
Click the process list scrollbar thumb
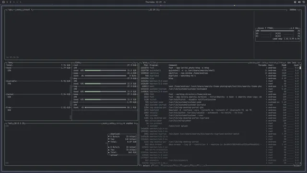click(300, 68)
